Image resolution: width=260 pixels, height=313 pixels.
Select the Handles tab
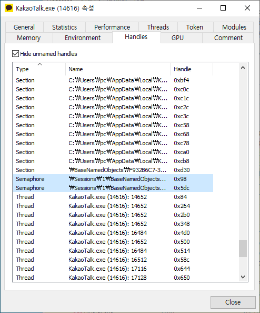(136, 37)
